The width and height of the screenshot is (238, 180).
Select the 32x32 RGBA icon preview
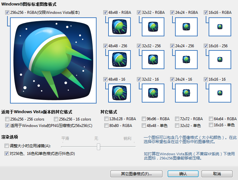pos(152,26)
